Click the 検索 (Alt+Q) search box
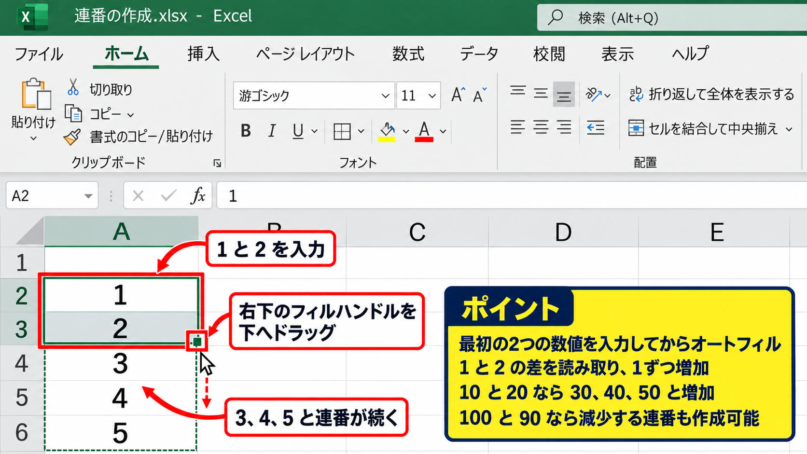Image resolution: width=807 pixels, height=454 pixels. (x=672, y=18)
